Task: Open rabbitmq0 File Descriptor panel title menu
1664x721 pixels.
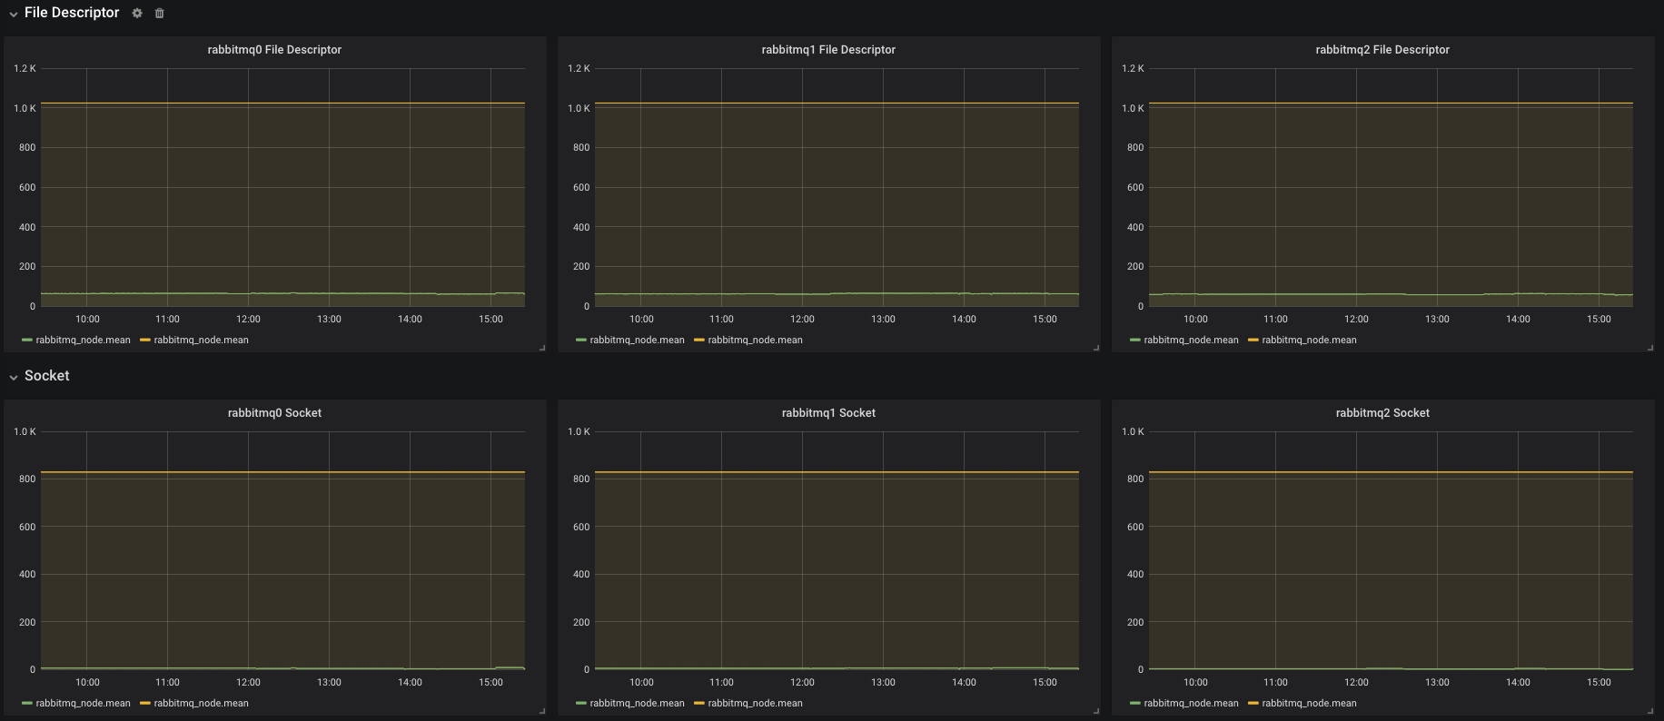Action: pyautogui.click(x=274, y=50)
